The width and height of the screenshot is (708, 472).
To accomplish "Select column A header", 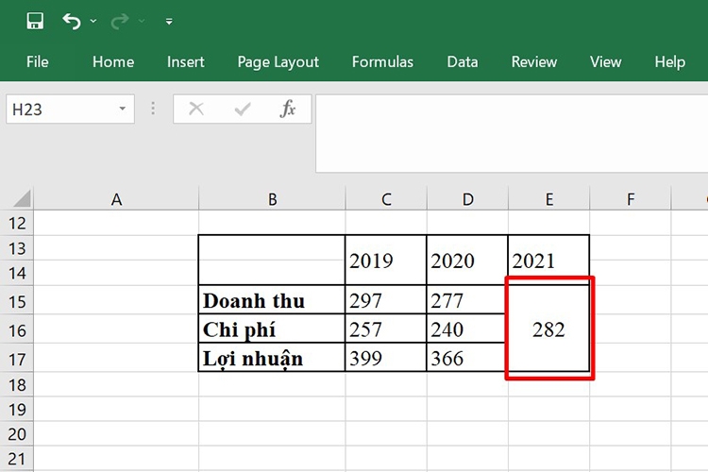I will (116, 199).
